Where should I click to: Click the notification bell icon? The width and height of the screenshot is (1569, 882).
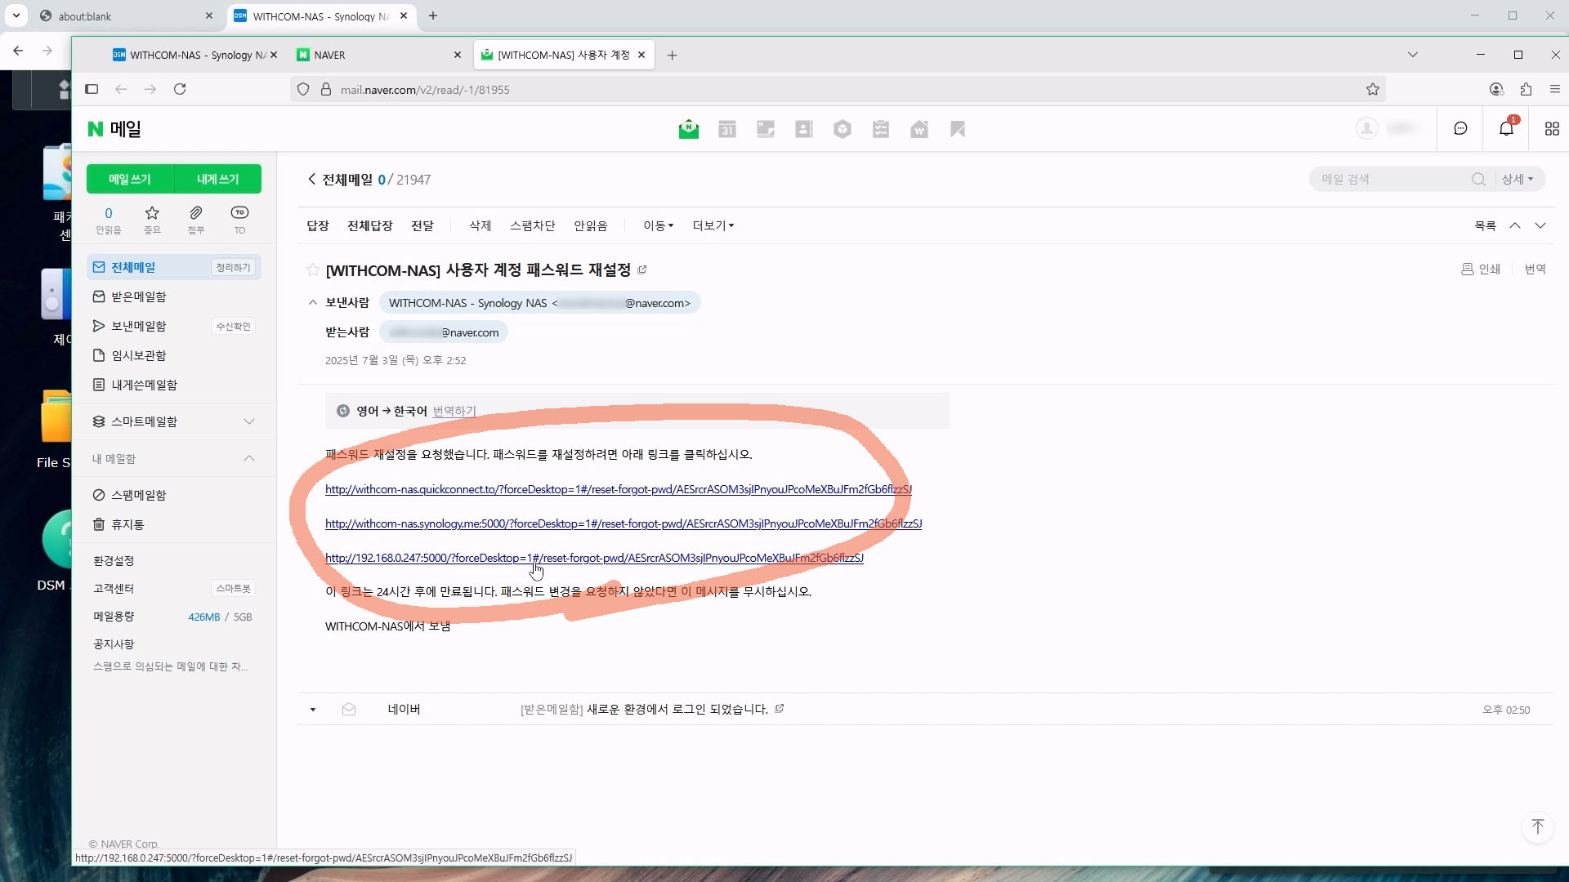[1505, 128]
